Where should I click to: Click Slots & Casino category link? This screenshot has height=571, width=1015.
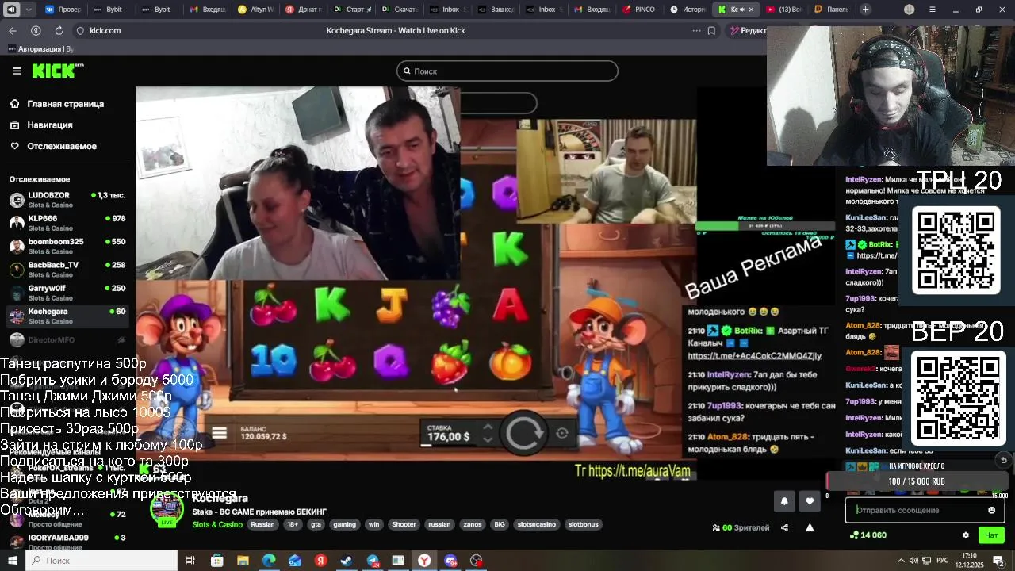click(x=217, y=524)
